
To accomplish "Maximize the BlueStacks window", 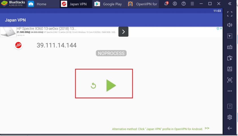I will click(210, 4).
